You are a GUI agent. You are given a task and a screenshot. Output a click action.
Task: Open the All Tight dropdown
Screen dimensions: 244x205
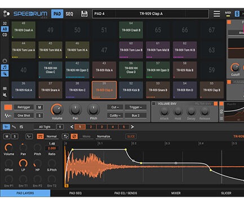pos(45,127)
